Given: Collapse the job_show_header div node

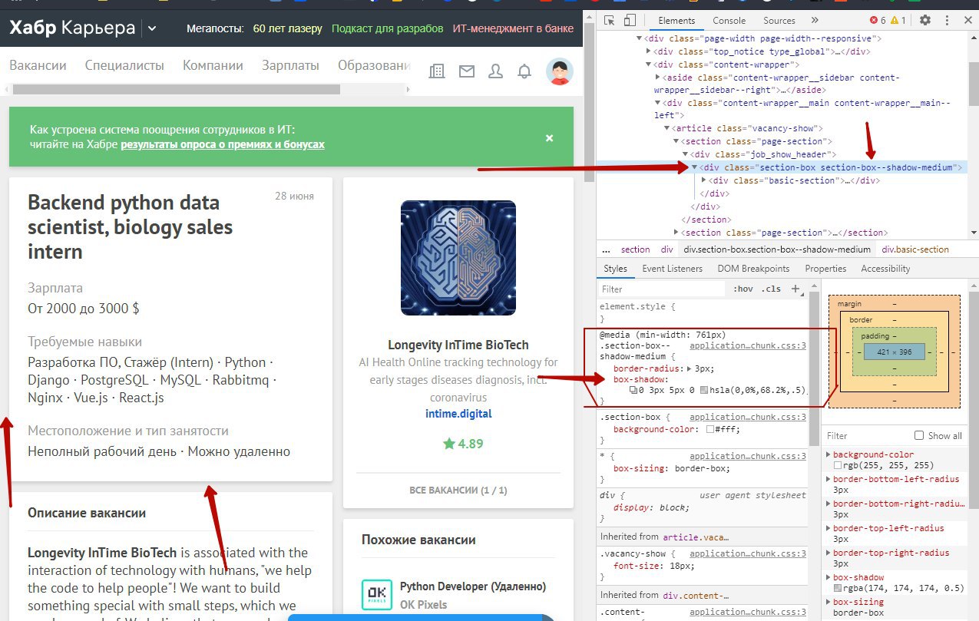Looking at the screenshot, I should (x=685, y=154).
